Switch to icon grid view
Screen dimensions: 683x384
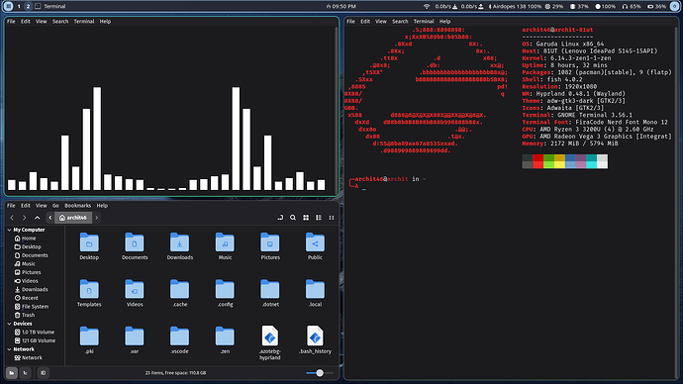click(x=306, y=218)
